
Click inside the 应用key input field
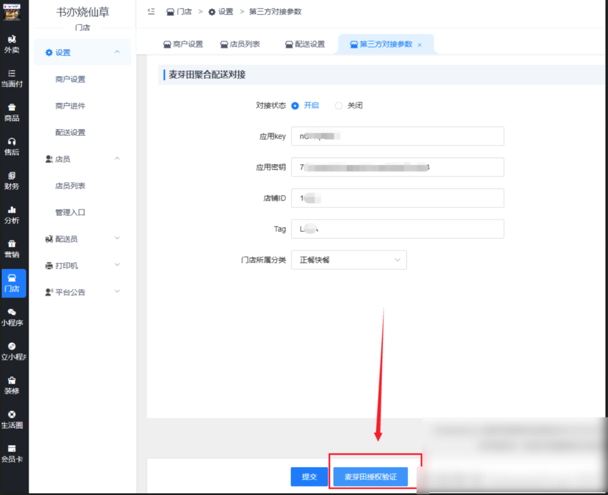coord(397,136)
